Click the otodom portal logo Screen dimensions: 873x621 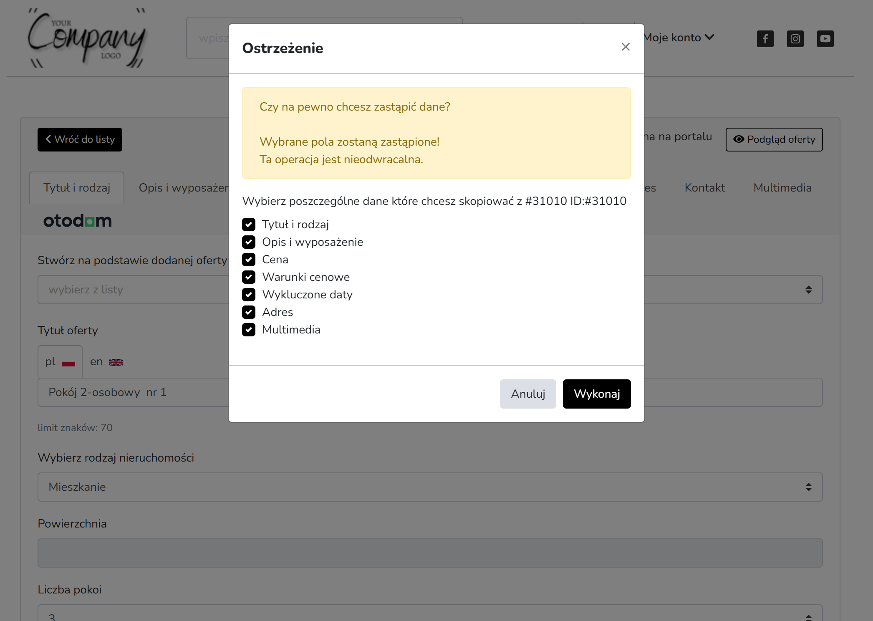coord(78,221)
